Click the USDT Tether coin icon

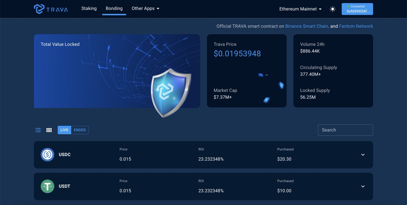tap(47, 186)
